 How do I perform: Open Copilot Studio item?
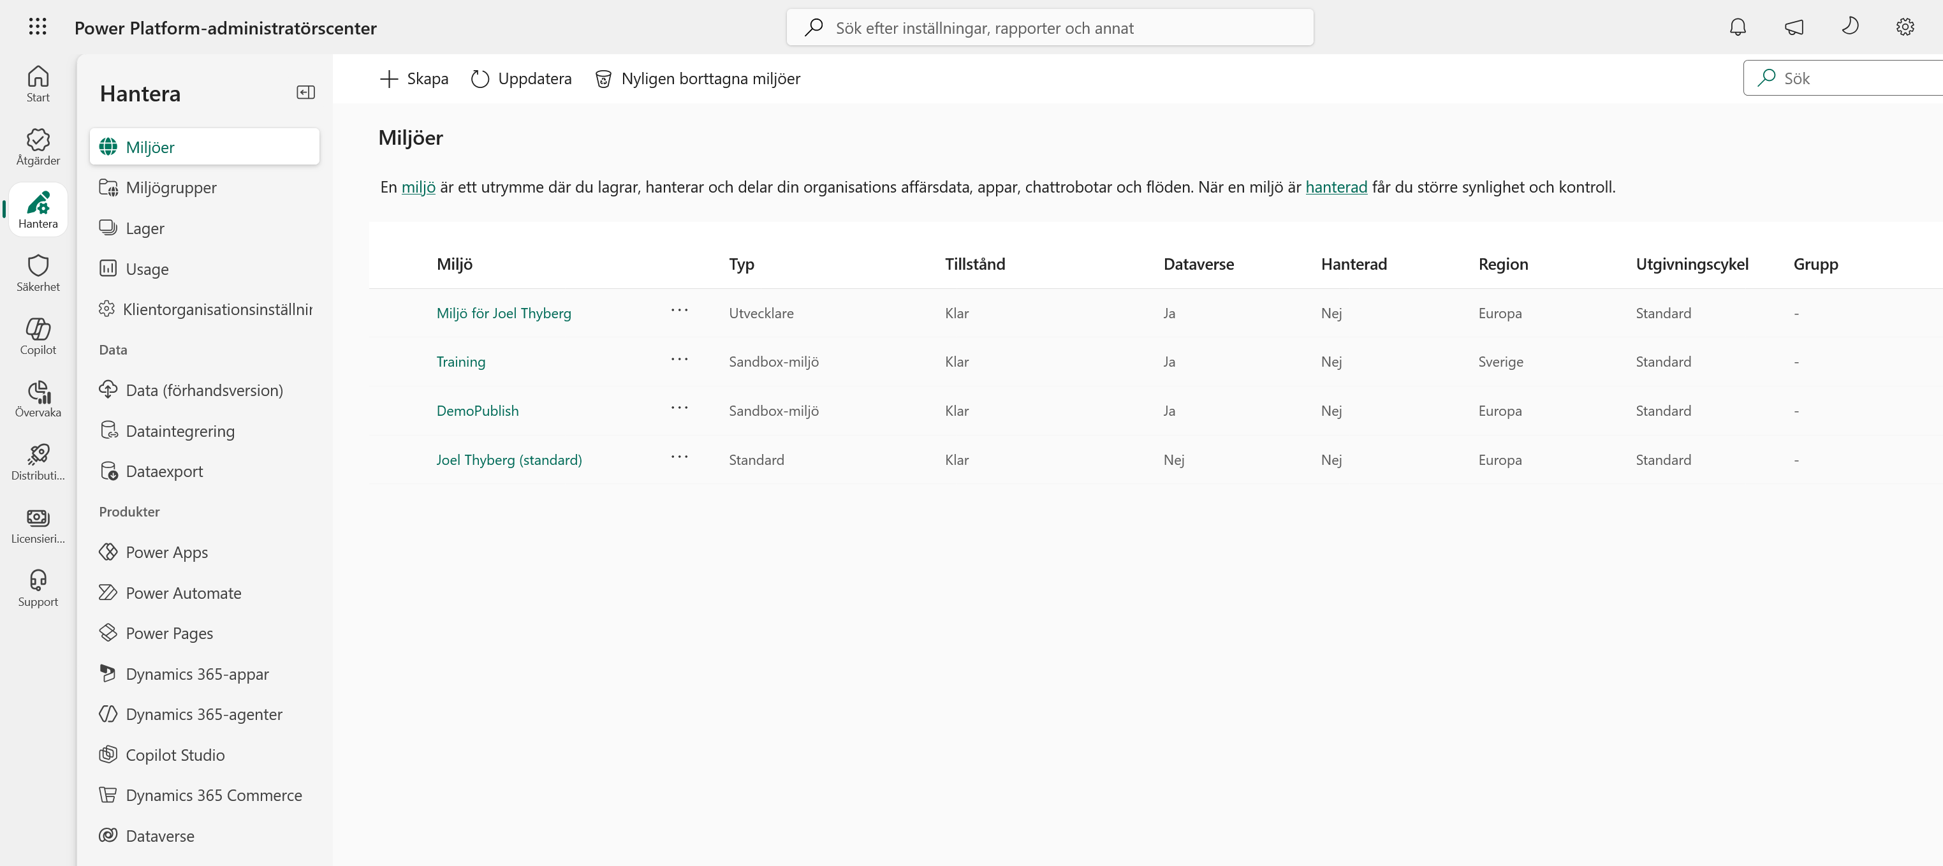pos(205,755)
